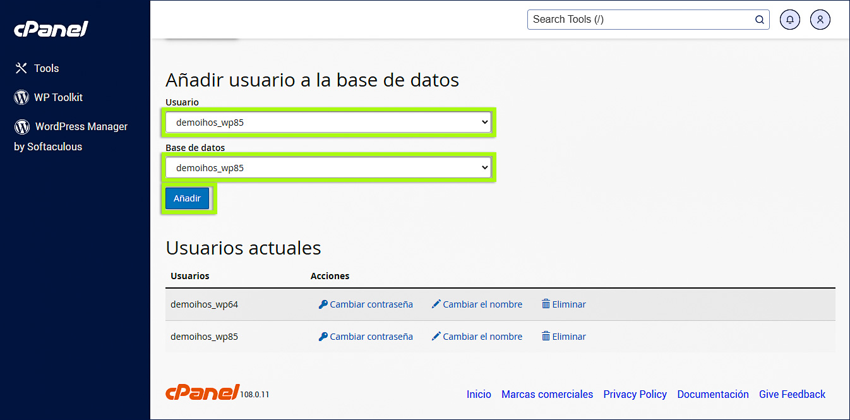
Task: Click the Tools wrench icon
Action: 21,68
